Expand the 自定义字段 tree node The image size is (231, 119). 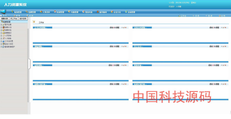pyautogui.click(x=1, y=44)
